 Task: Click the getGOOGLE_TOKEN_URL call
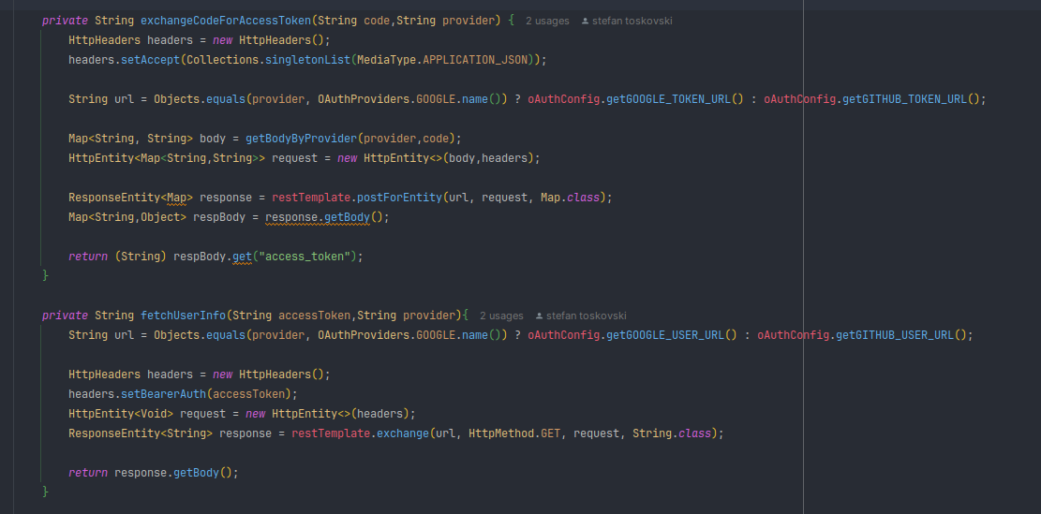pyautogui.click(x=674, y=98)
